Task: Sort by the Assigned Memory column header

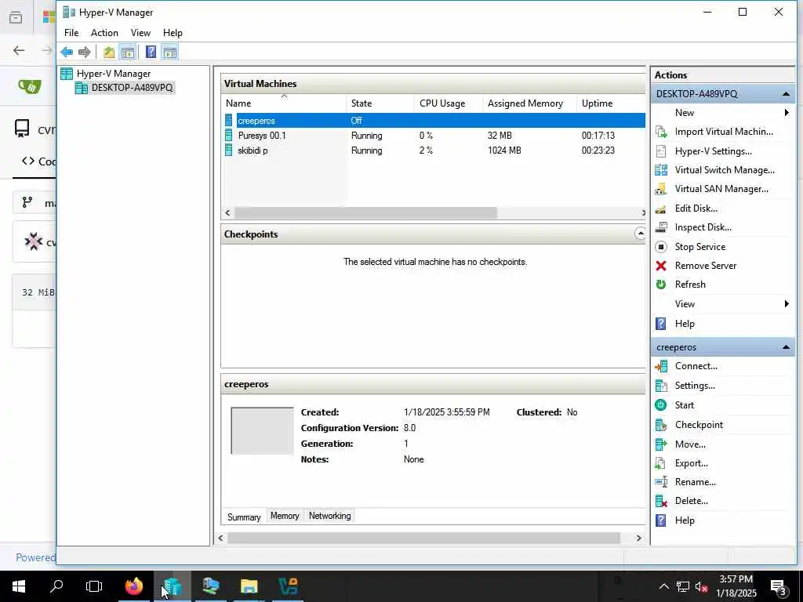Action: pos(529,103)
